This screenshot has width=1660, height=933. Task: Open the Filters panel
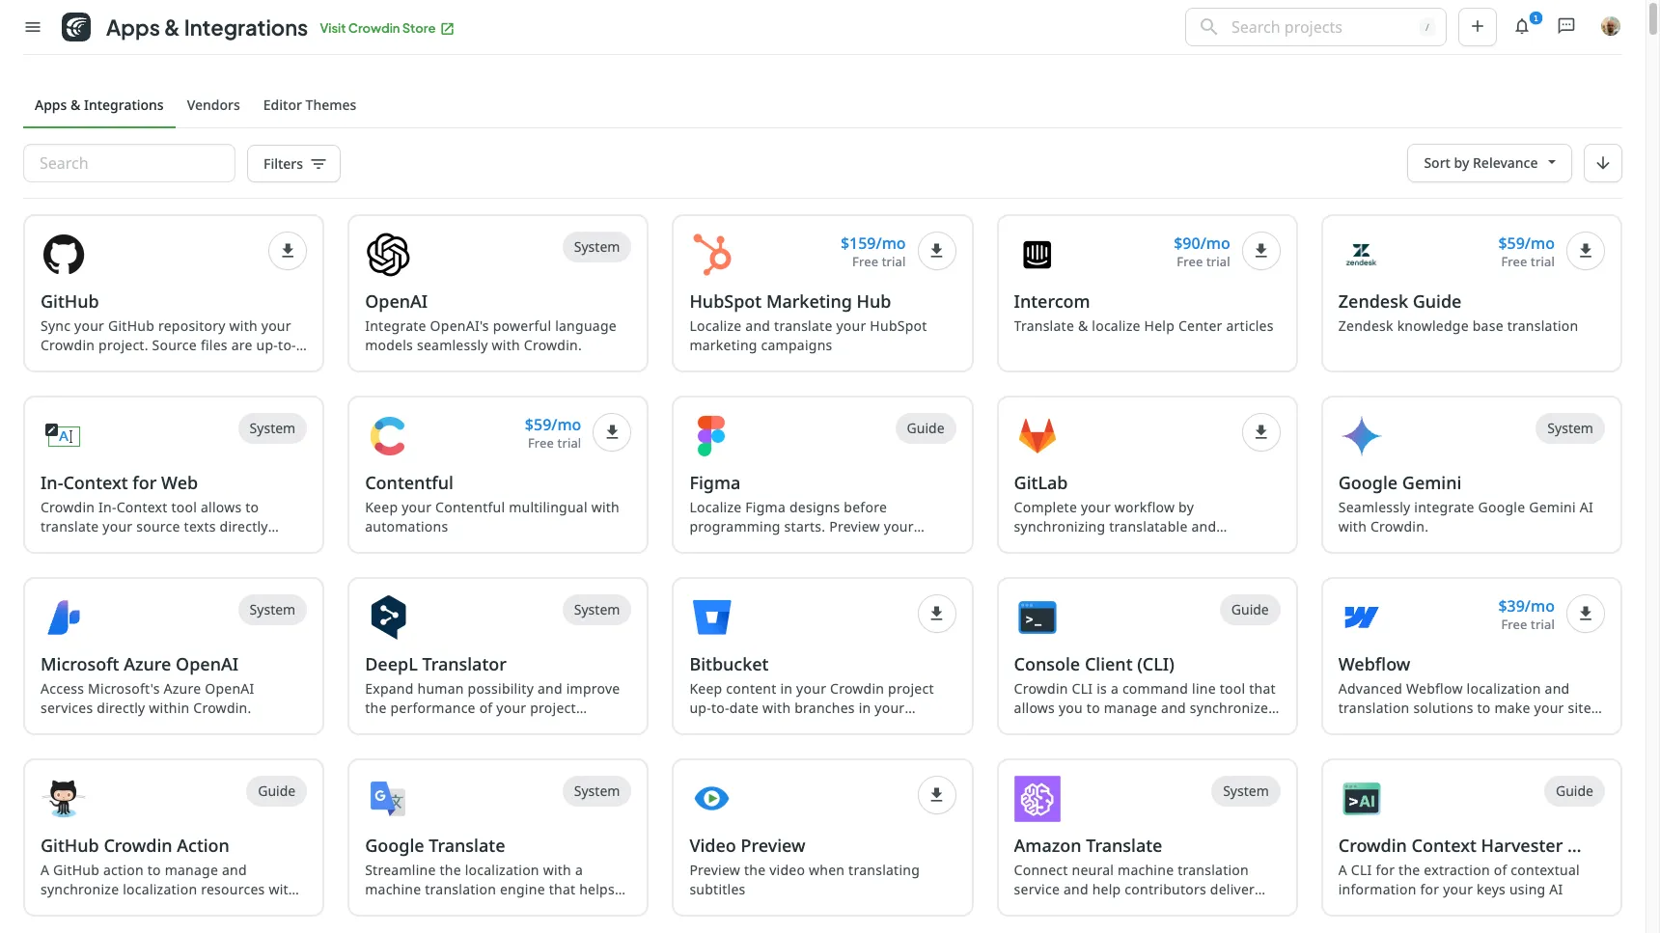(x=293, y=164)
